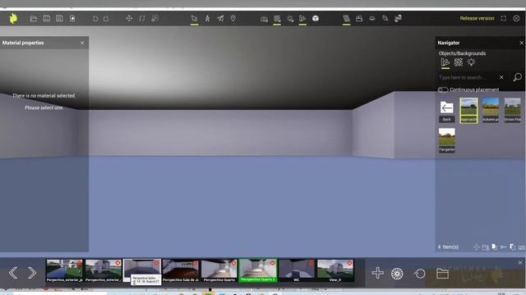
Task: Clear the Navigator search field
Action: coord(501,77)
